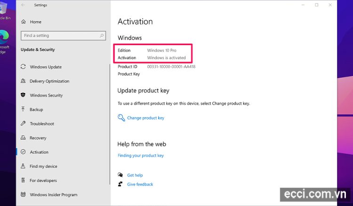Screen dimensions: 353x206
Task: Focus the Find a setting search box
Action: coord(63,36)
